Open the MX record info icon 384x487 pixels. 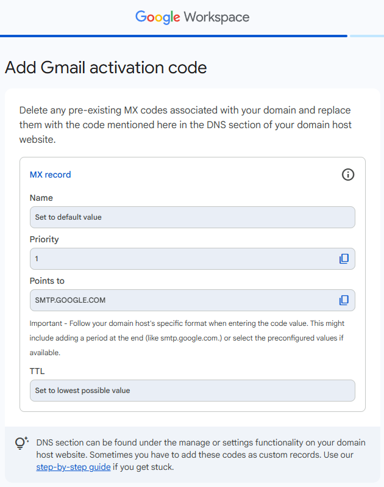click(x=347, y=175)
